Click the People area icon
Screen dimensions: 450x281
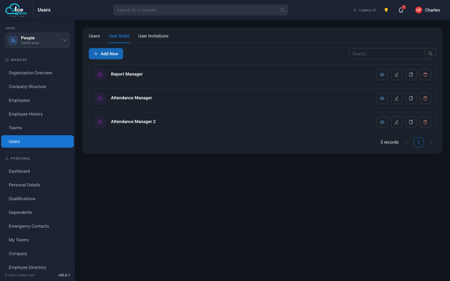tap(13, 40)
